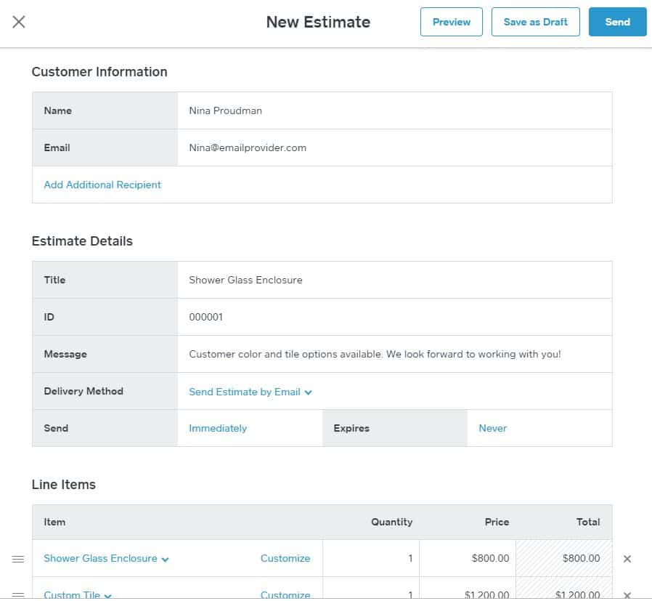
Task: Edit quantity for Shower Glass Enclosure
Action: 371,559
